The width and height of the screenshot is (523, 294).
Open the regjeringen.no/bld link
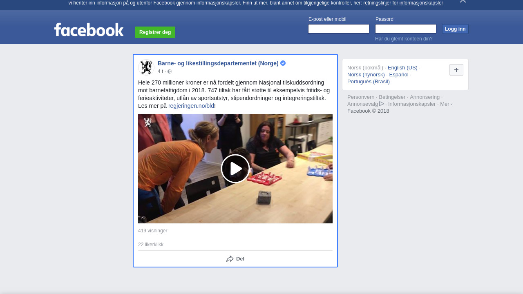click(191, 106)
